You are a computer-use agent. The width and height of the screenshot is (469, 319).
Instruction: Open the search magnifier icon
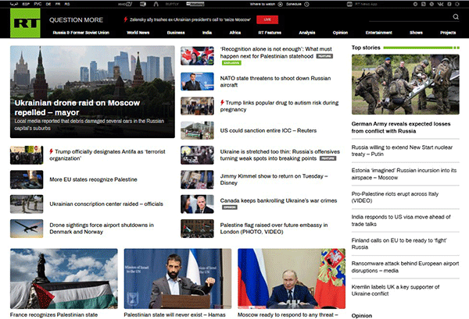456,16
